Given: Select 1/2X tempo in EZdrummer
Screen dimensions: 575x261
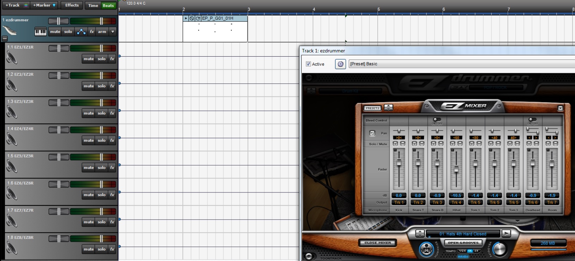Looking at the screenshot, I should coord(462,251).
